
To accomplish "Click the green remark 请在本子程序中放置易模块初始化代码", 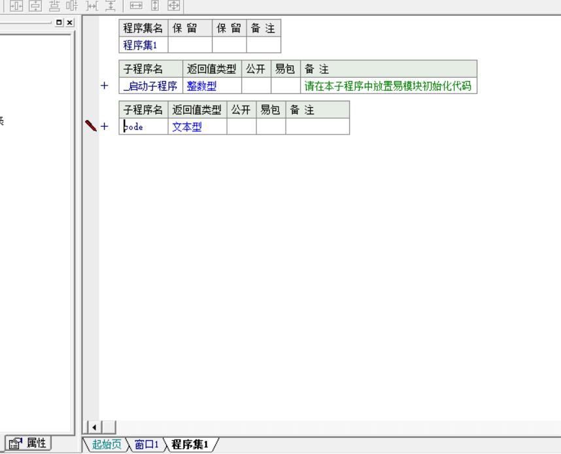I will tap(388, 86).
